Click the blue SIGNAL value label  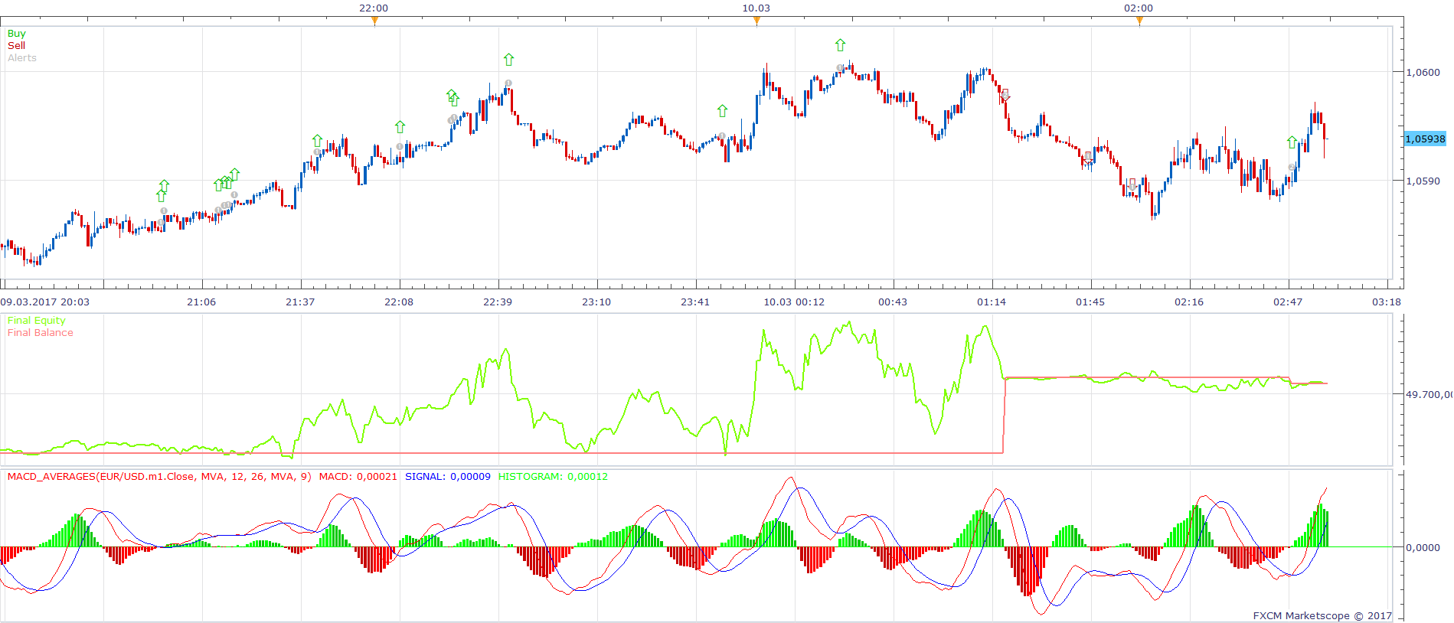[448, 476]
